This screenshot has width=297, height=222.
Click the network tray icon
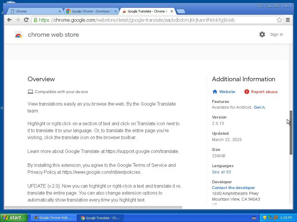pos(270,218)
